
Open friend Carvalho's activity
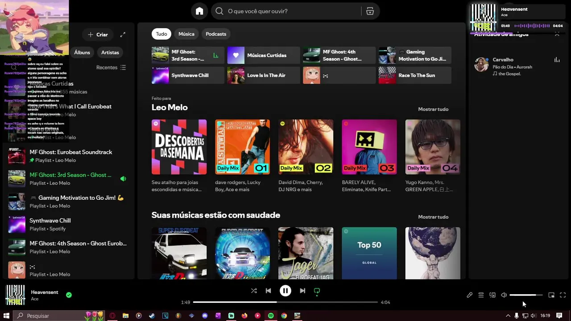517,66
